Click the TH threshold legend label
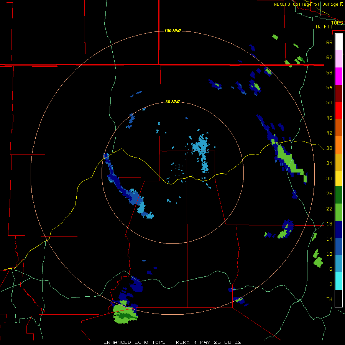 pos(329,299)
